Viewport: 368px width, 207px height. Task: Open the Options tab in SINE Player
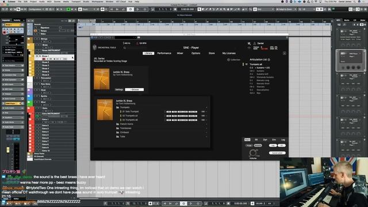[195, 53]
